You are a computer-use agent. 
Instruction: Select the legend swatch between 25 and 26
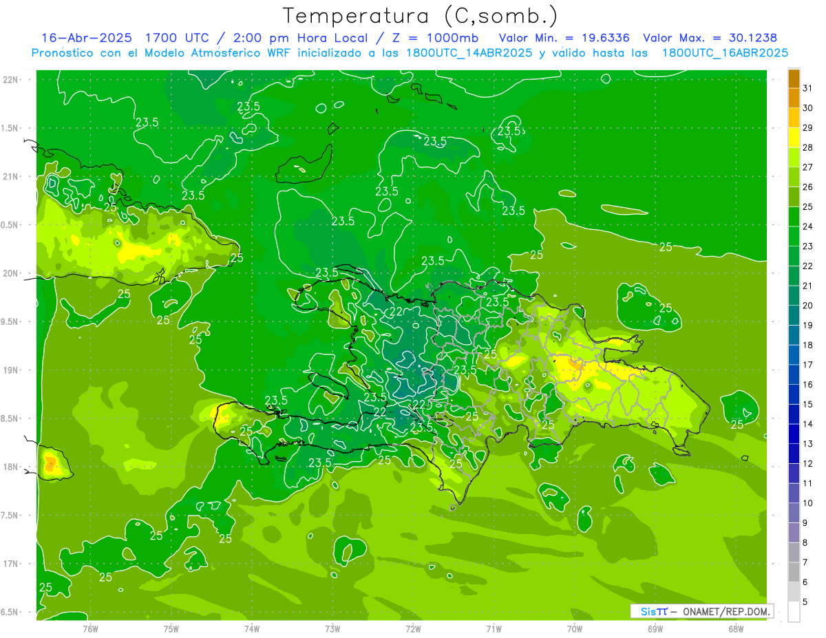coord(794,197)
